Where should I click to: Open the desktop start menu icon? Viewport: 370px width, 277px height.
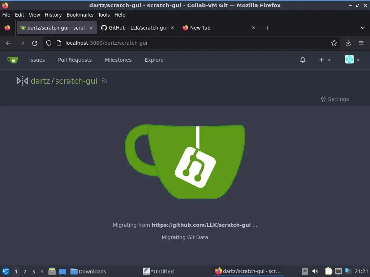6,271
